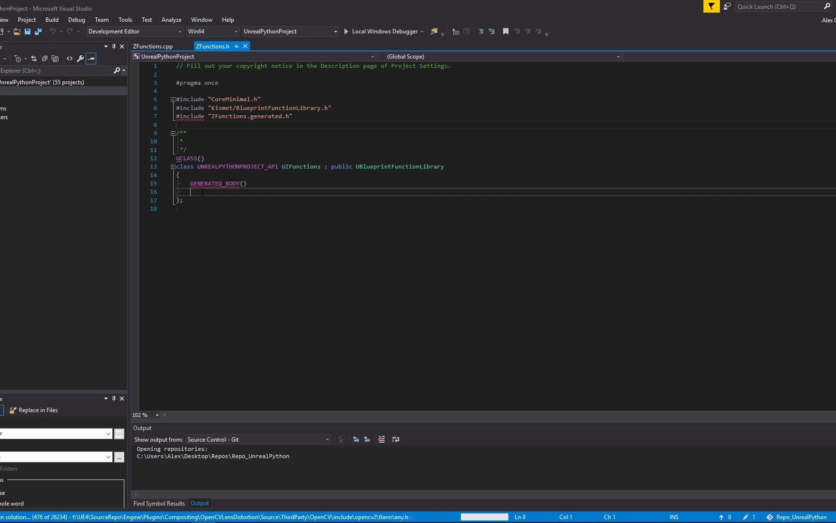Click the Find in Files toolbar icon

[434, 31]
